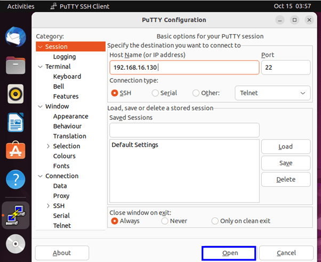The image size is (321, 262).
Task: Select Translation in category tree
Action: click(x=70, y=136)
